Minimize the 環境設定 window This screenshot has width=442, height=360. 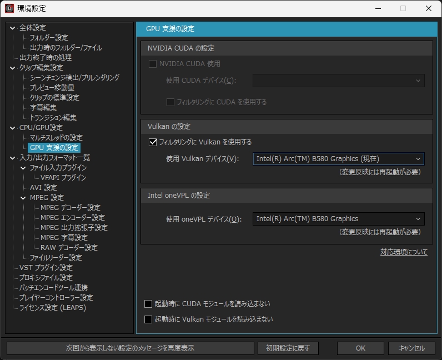pyautogui.click(x=378, y=8)
